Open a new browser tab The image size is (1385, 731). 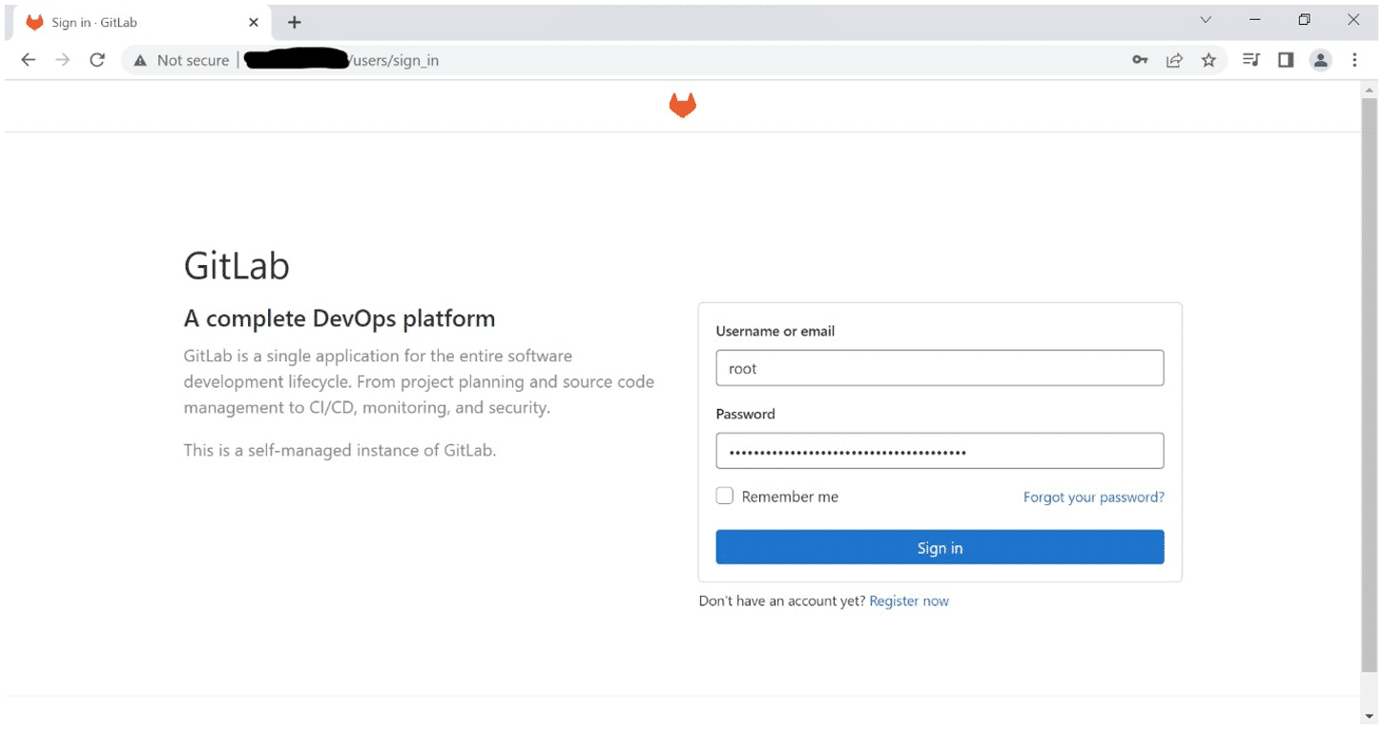(x=295, y=21)
